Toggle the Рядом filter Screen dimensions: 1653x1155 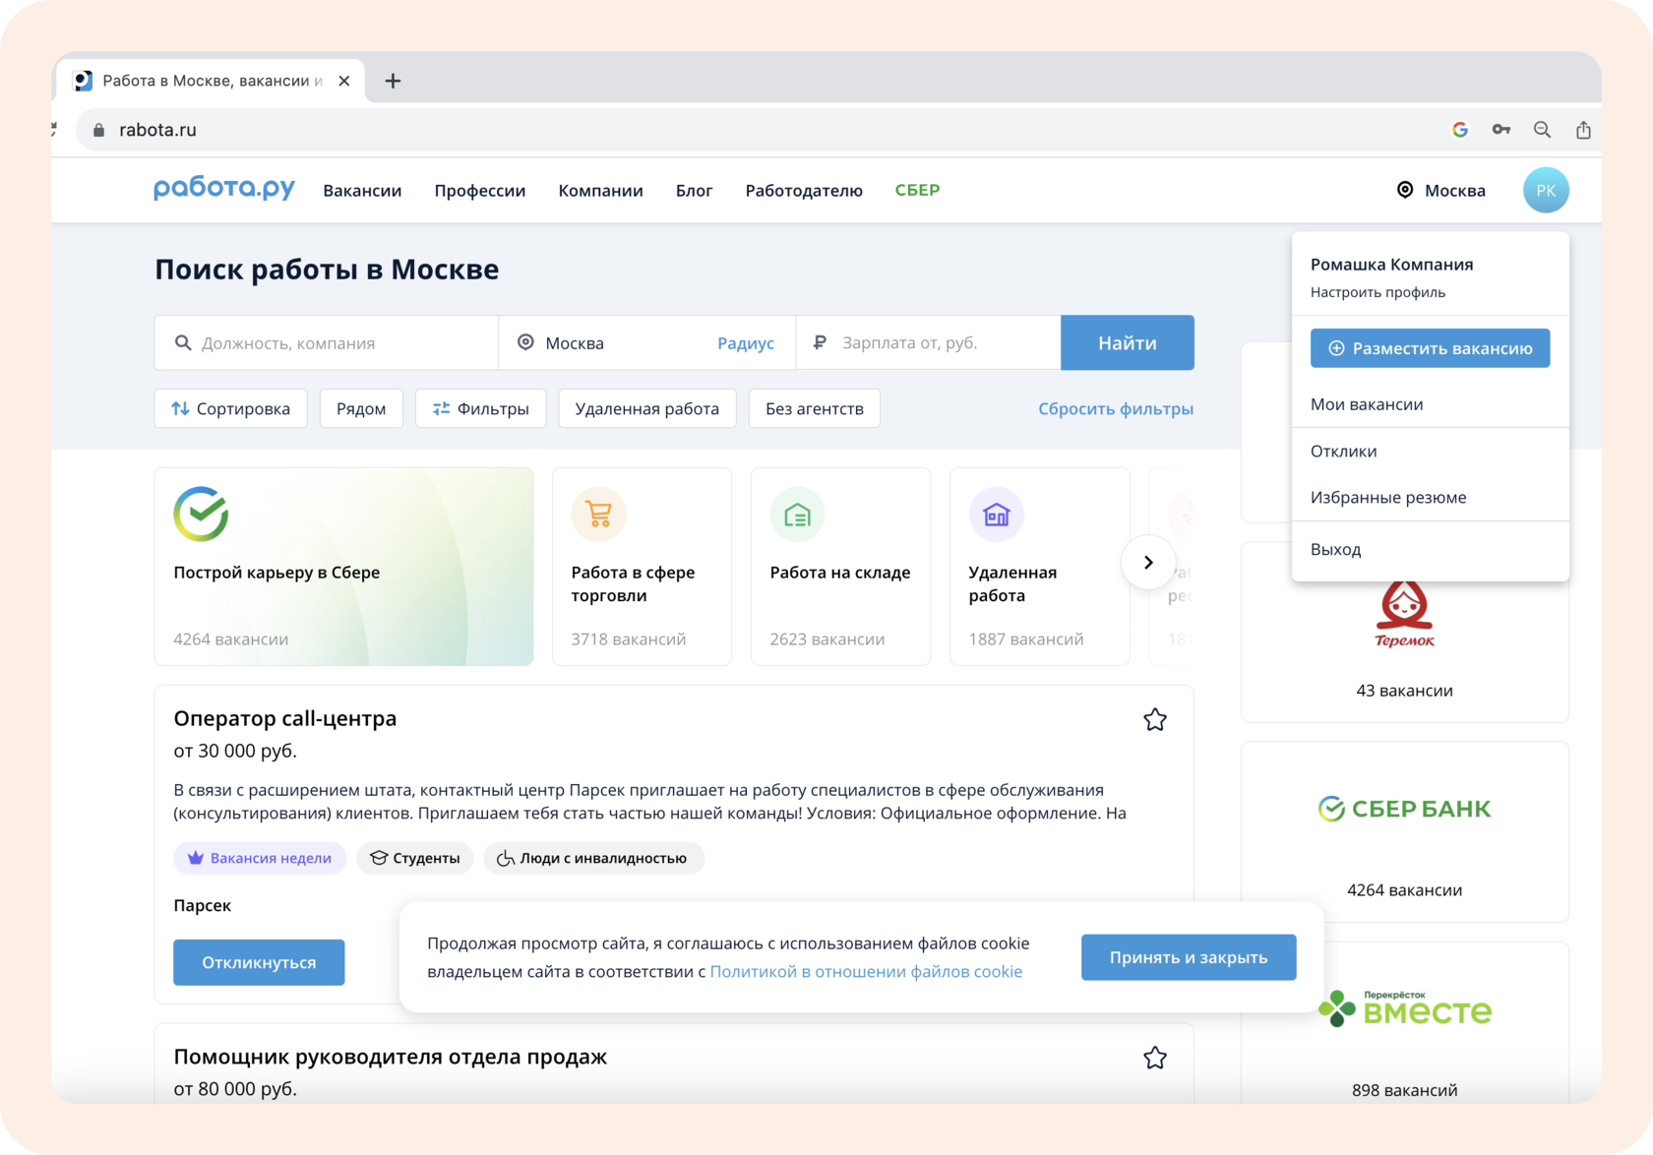pyautogui.click(x=361, y=408)
